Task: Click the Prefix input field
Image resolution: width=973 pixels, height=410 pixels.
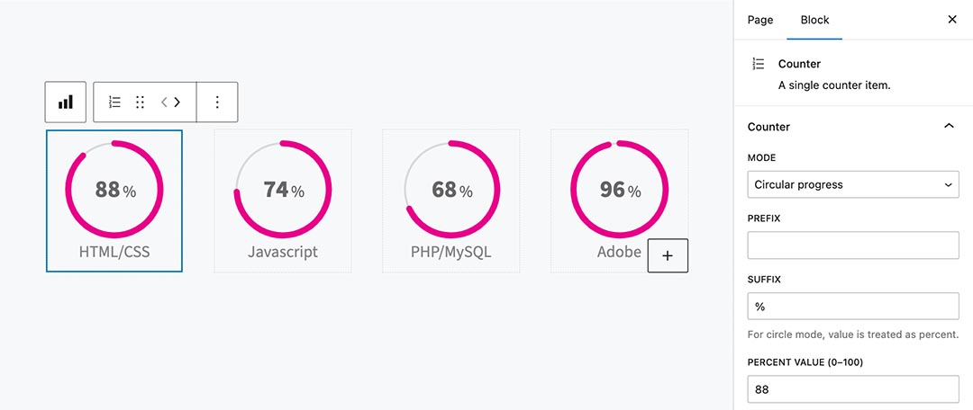Action: tap(853, 245)
